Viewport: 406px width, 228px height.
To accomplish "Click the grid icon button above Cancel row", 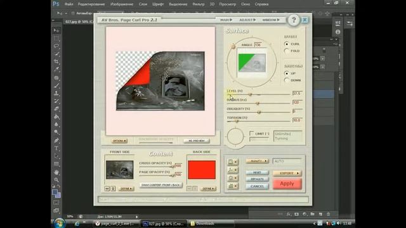I will 233,186.
